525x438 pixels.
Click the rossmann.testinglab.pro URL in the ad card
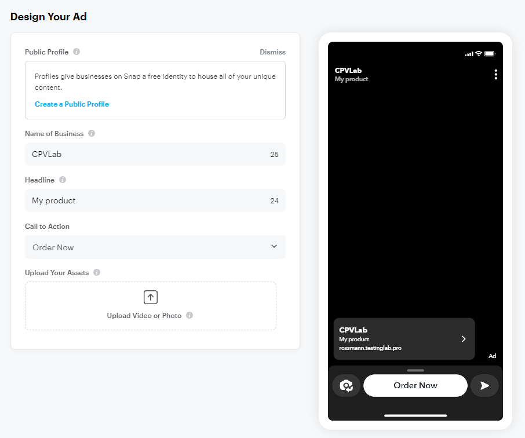coord(370,348)
